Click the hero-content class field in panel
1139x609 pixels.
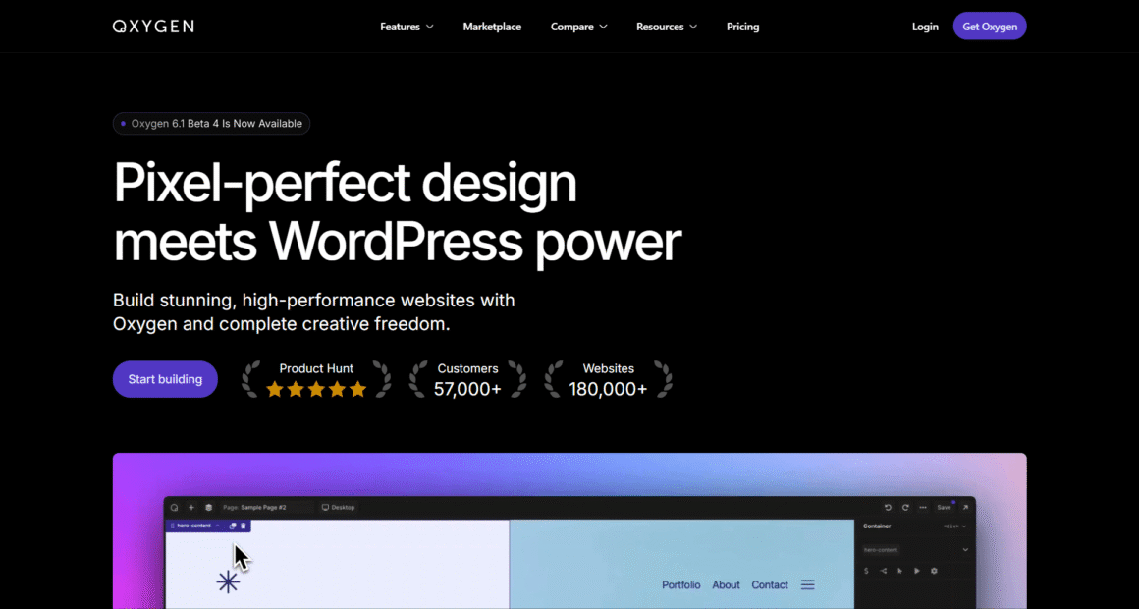[881, 550]
